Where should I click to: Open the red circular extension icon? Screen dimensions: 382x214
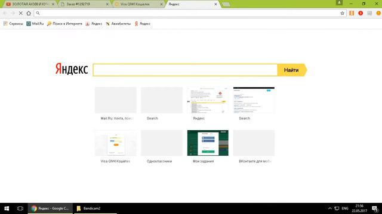pyautogui.click(x=361, y=13)
